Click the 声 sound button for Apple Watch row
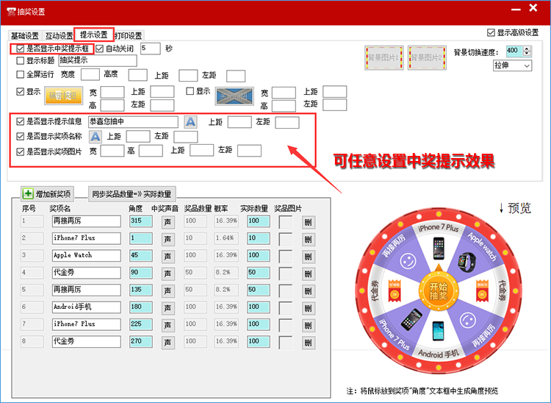 tap(168, 255)
